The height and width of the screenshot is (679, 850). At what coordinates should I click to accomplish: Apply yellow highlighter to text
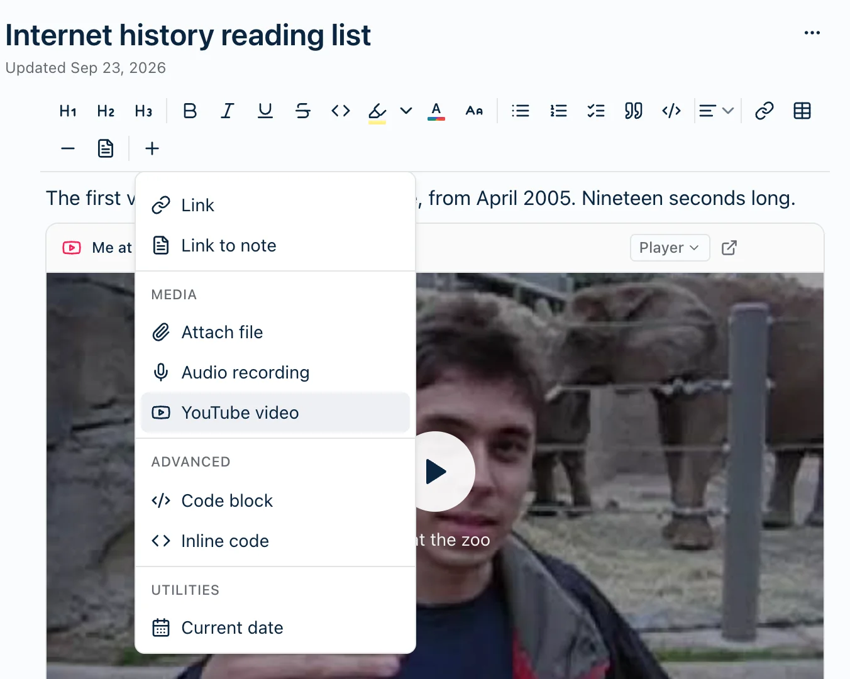click(x=377, y=111)
